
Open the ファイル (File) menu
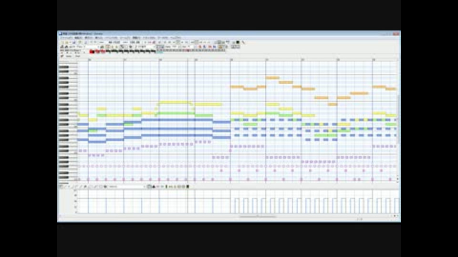point(67,38)
